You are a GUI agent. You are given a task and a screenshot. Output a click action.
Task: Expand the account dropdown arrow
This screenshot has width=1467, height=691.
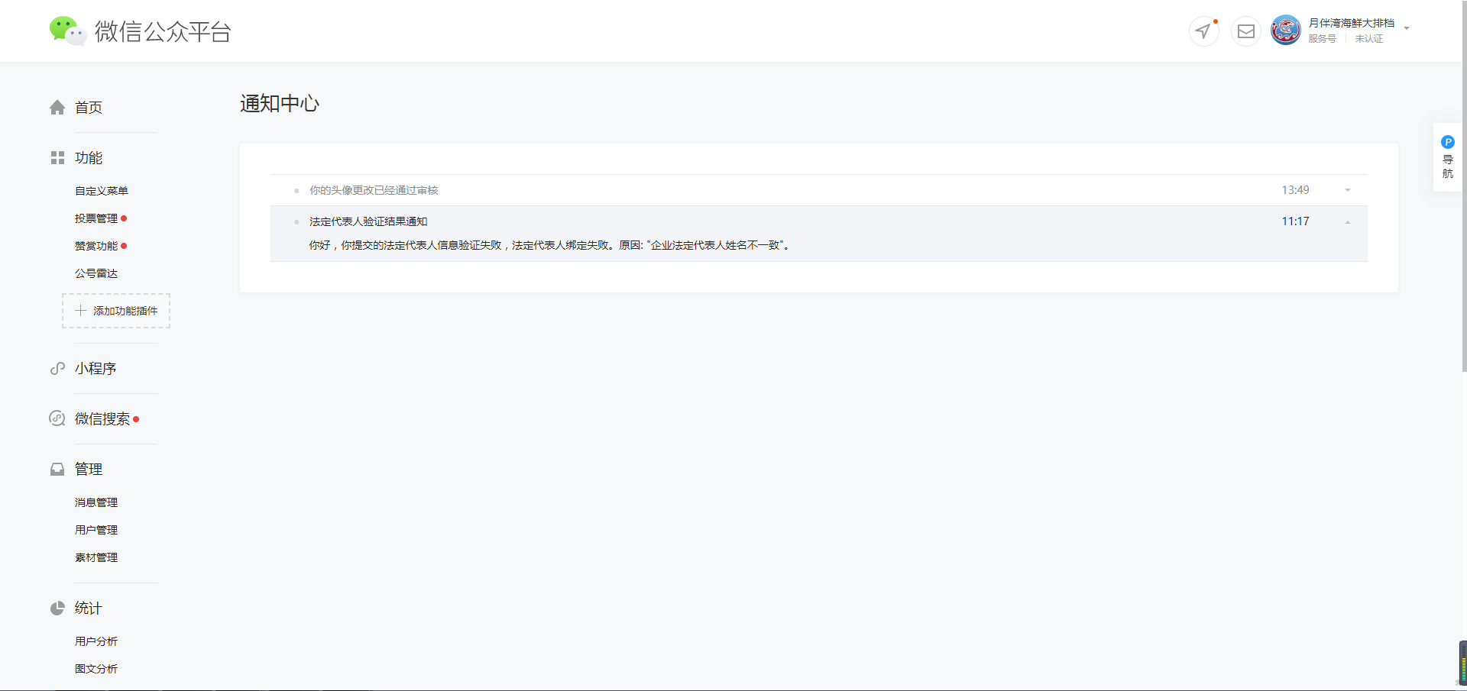[1407, 28]
